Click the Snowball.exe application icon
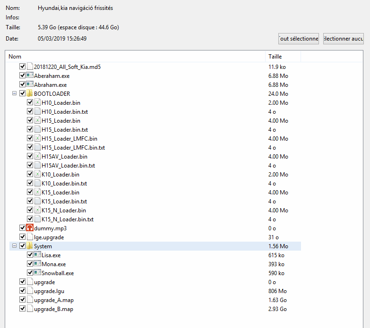The image size is (370, 328). [37, 273]
